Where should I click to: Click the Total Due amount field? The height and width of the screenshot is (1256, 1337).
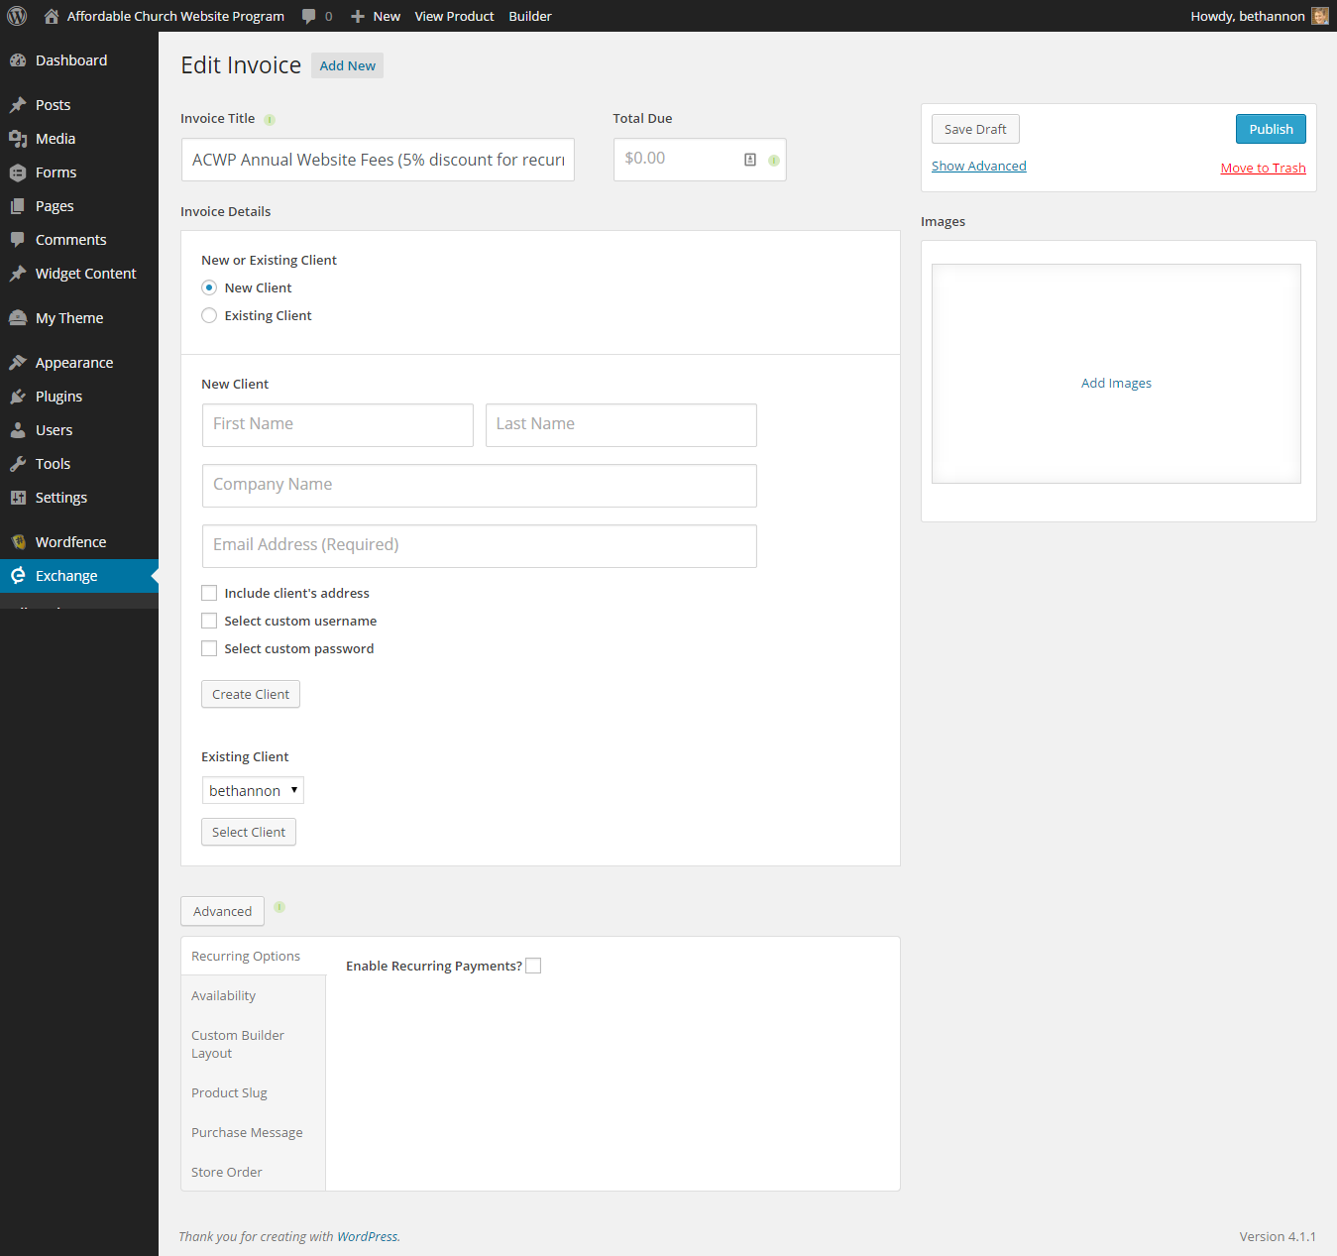pyautogui.click(x=700, y=160)
